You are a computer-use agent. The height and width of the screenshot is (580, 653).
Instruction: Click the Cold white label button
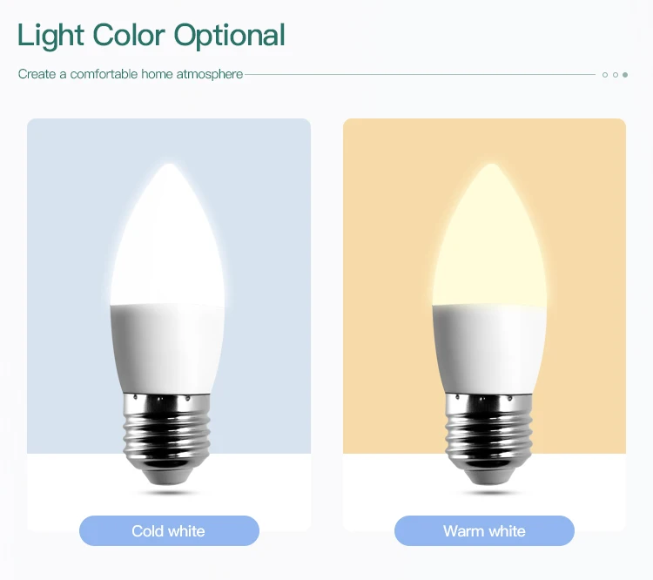point(169,530)
